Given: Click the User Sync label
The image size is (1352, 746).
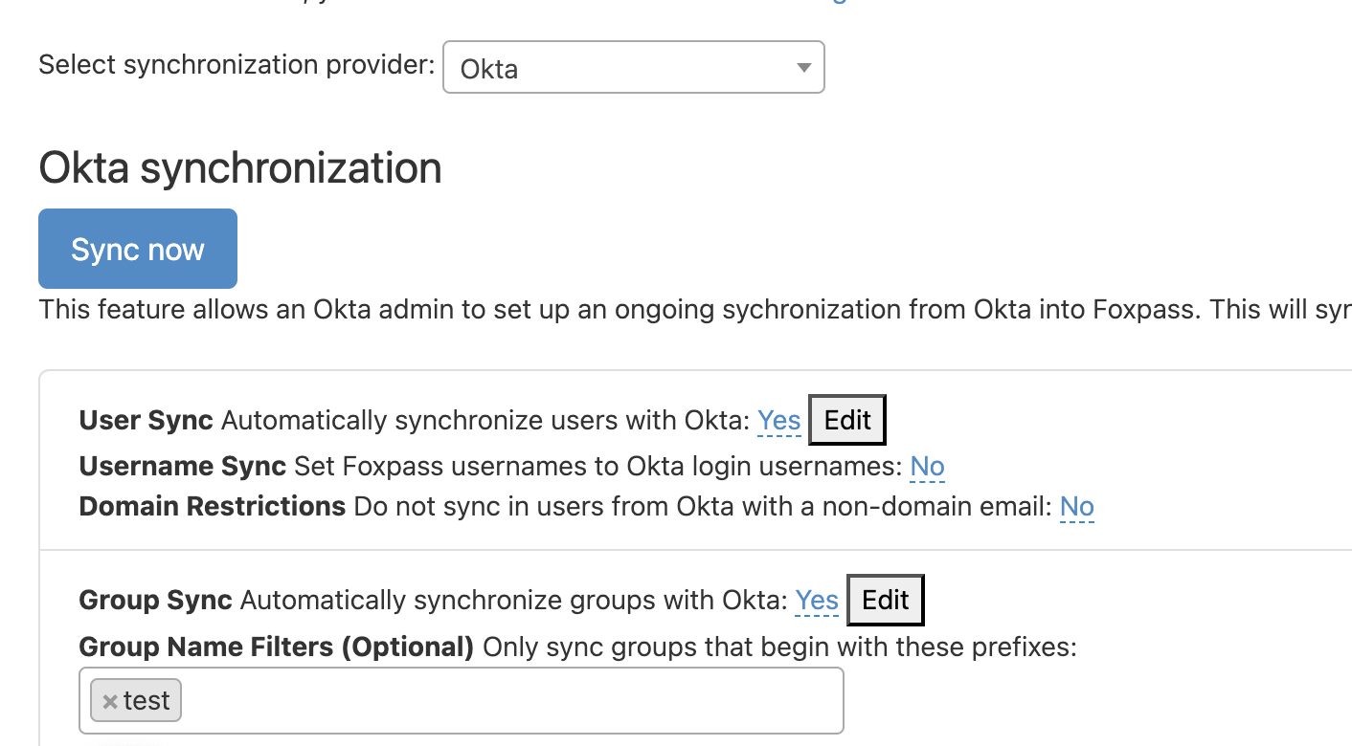Looking at the screenshot, I should (x=146, y=420).
